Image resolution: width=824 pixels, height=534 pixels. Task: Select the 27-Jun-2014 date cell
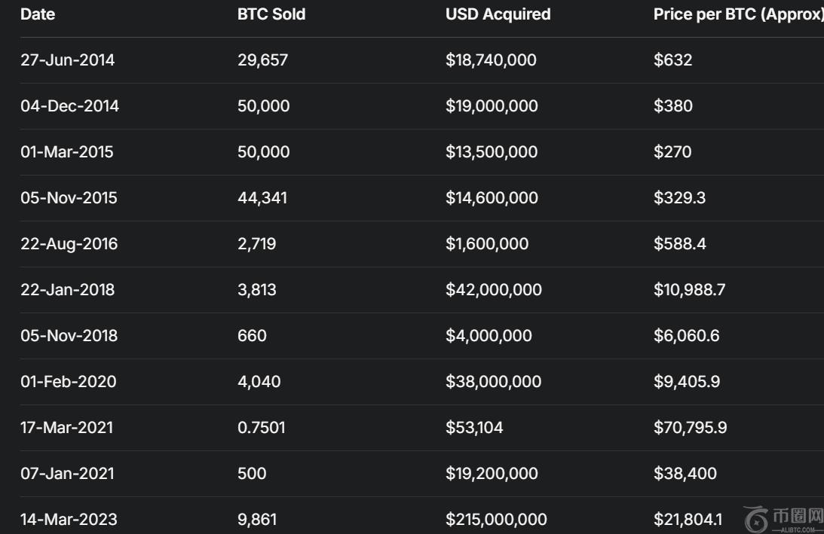click(x=67, y=60)
